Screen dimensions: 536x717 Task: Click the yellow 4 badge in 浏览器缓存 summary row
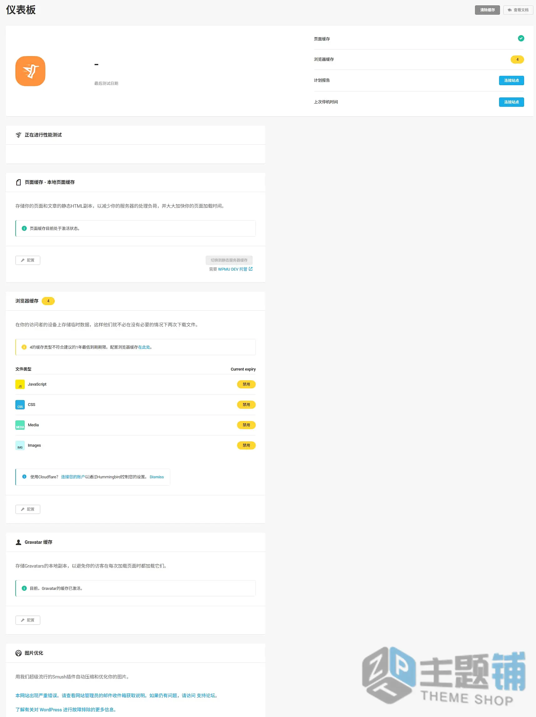coord(517,59)
